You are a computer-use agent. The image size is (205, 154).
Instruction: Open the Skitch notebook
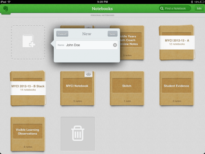[x=127, y=88]
